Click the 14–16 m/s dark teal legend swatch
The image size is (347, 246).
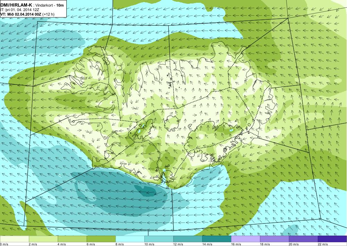tap(217, 239)
